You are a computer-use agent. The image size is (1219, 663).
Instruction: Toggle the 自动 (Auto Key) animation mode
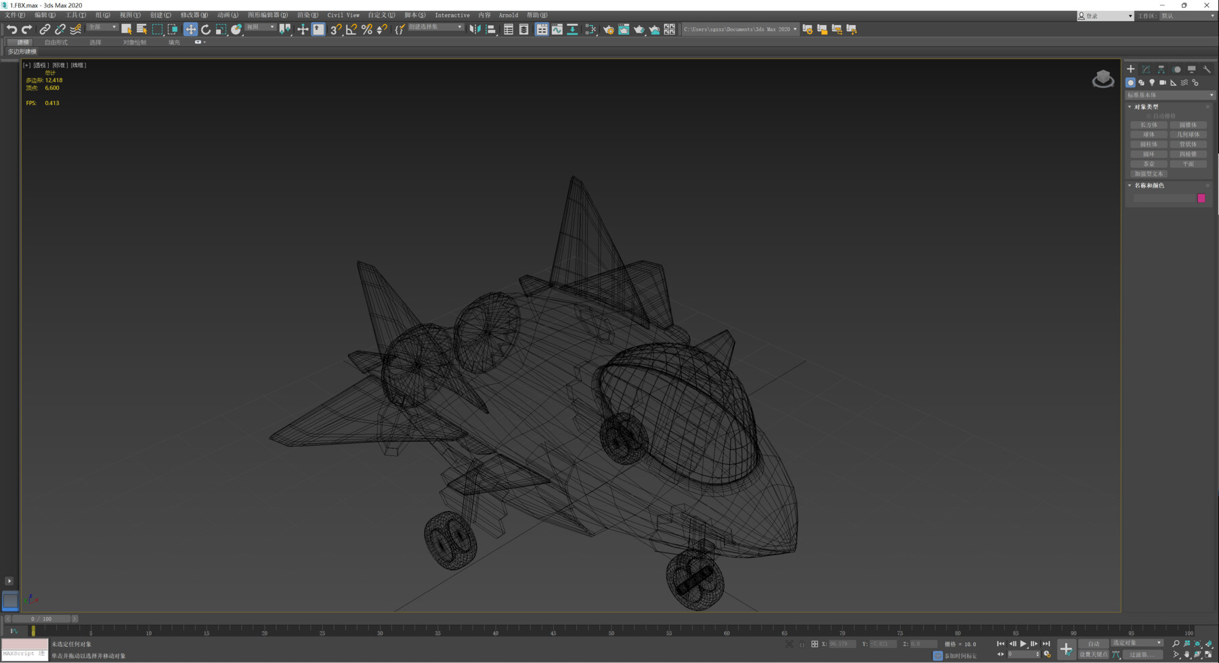click(1093, 644)
